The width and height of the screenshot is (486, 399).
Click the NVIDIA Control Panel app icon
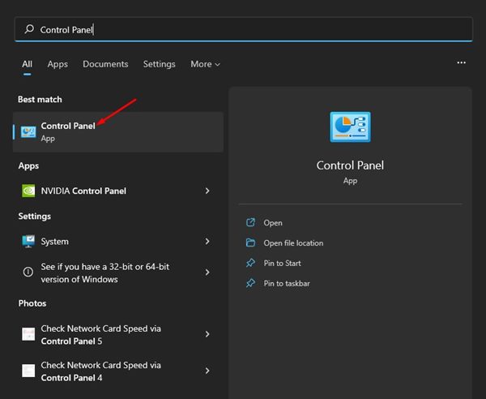[x=28, y=191]
